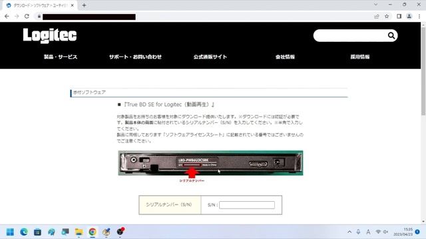Screen dimensions: 426x239
Task: Reload the current page
Action: click(x=27, y=16)
